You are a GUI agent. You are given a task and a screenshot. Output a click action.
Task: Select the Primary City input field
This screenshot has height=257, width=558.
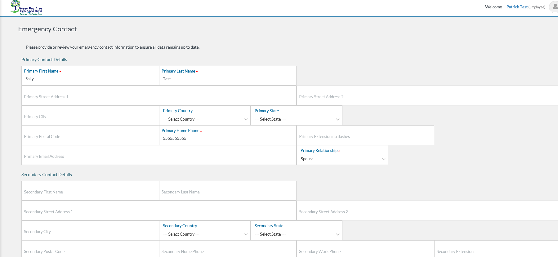point(90,117)
